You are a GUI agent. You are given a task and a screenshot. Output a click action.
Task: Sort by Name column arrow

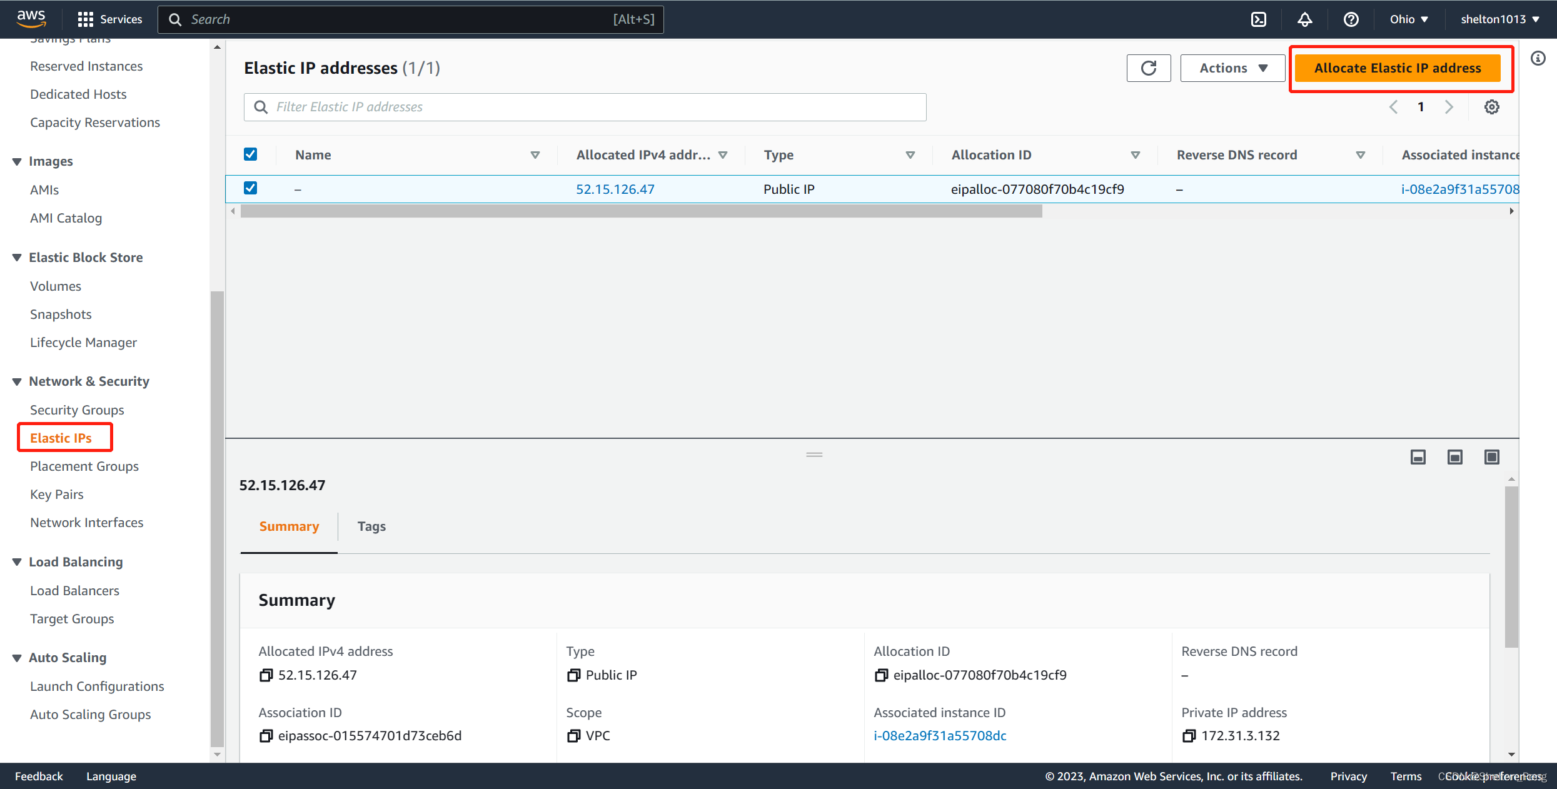535,155
